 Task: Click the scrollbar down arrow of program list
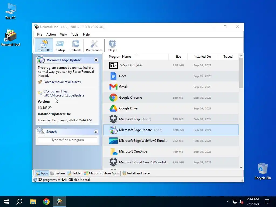pyautogui.click(x=241, y=167)
